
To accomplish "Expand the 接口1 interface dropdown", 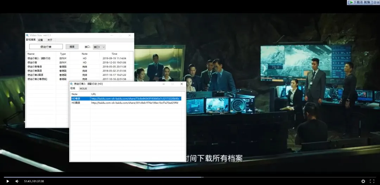I will 99,47.
